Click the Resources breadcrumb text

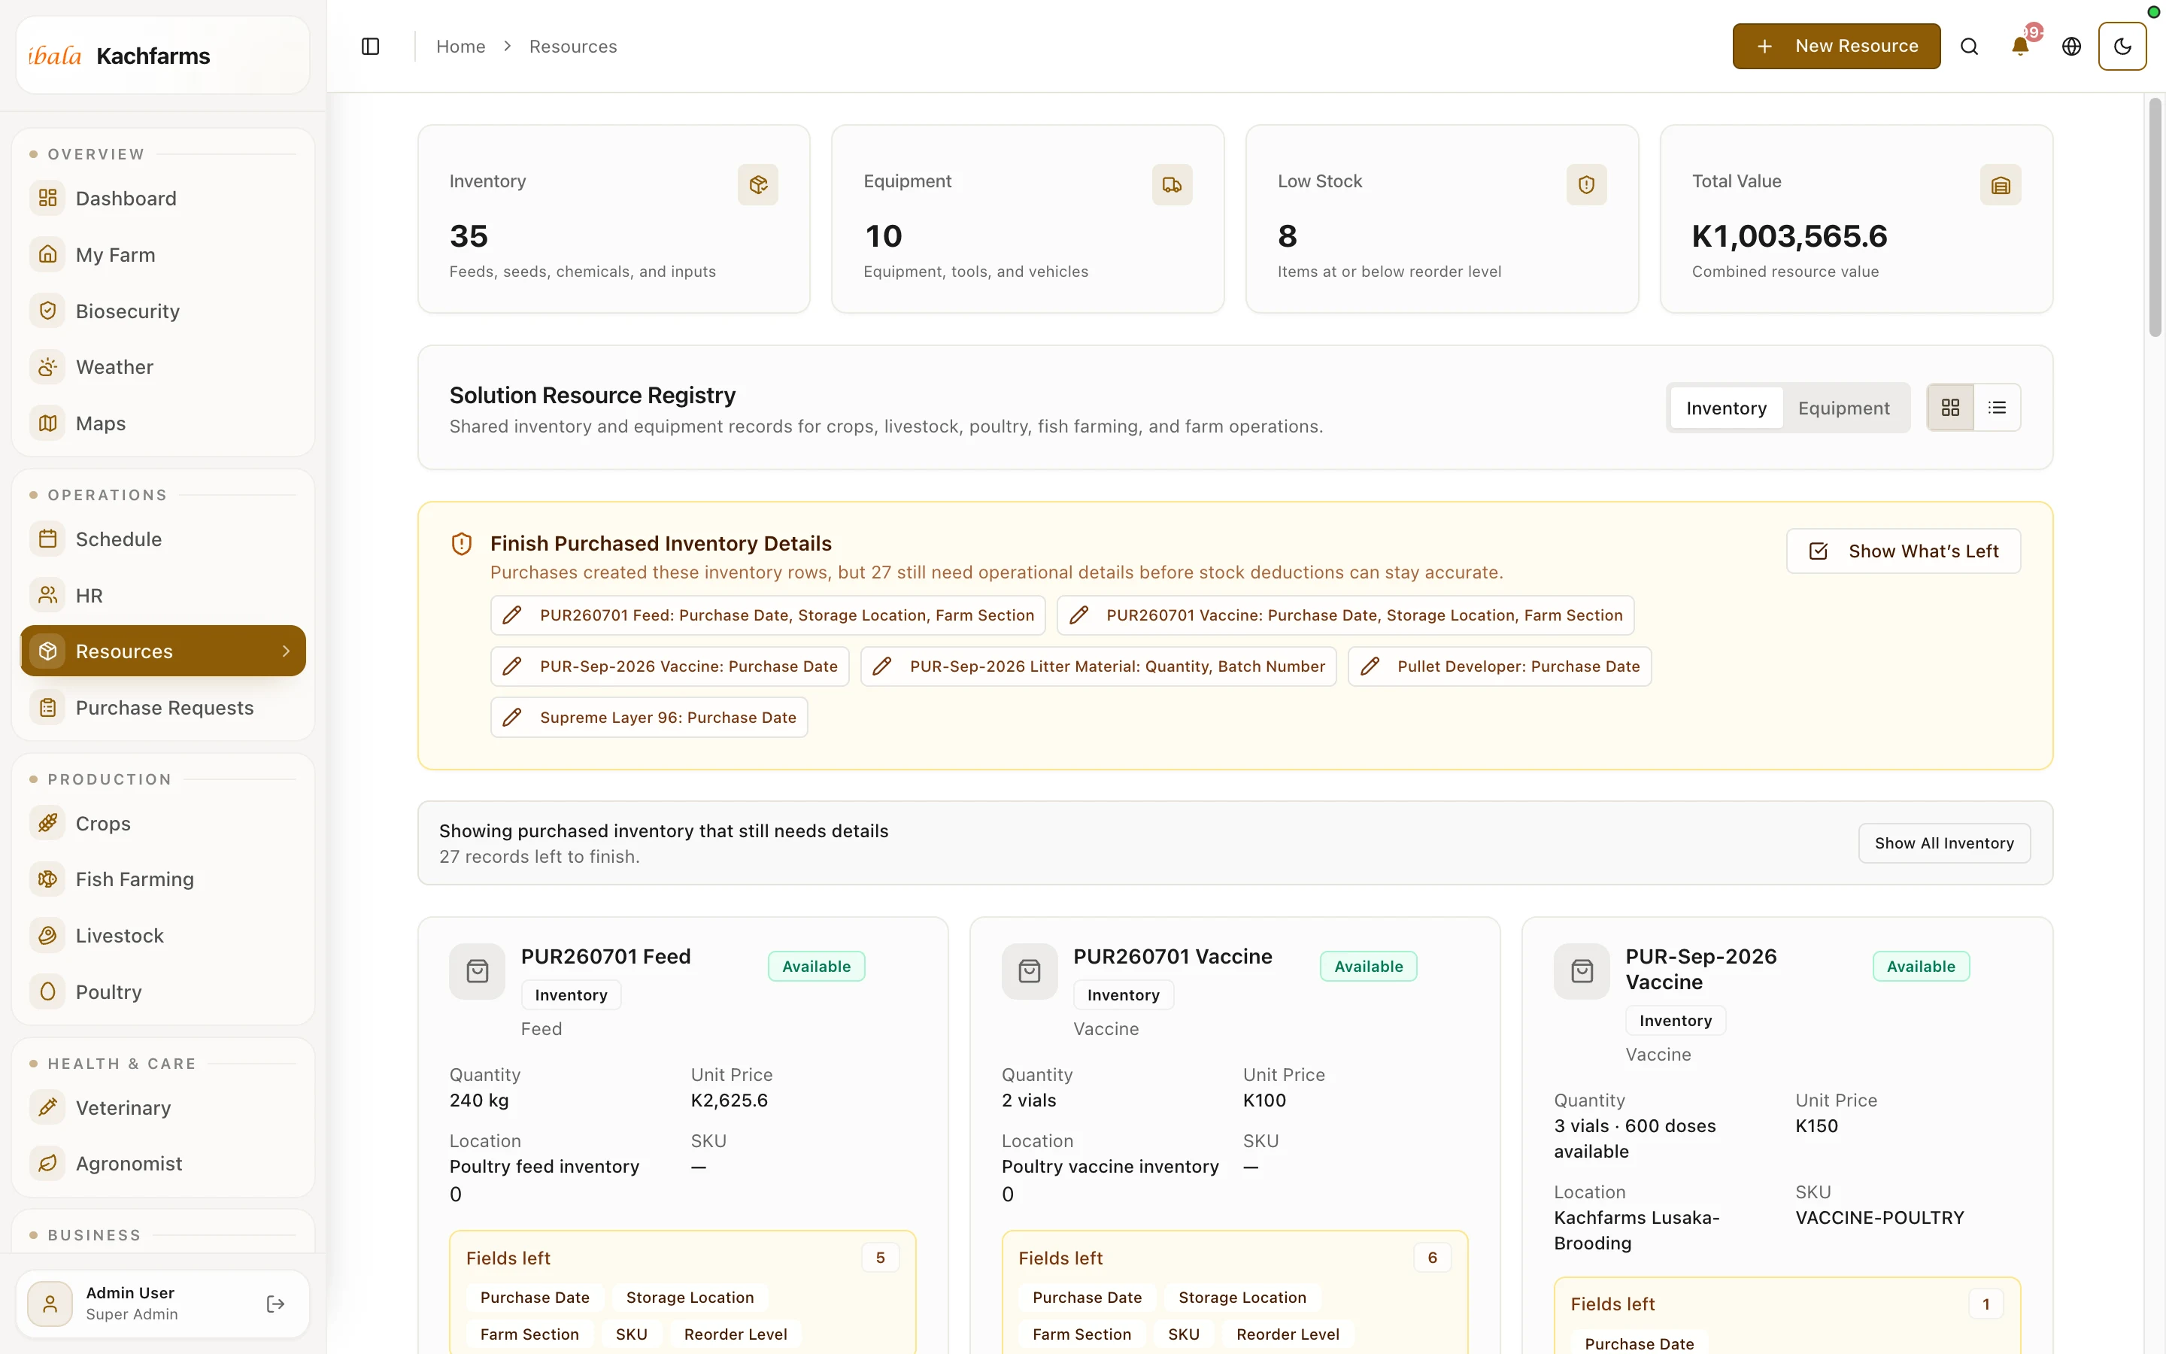pos(573,46)
